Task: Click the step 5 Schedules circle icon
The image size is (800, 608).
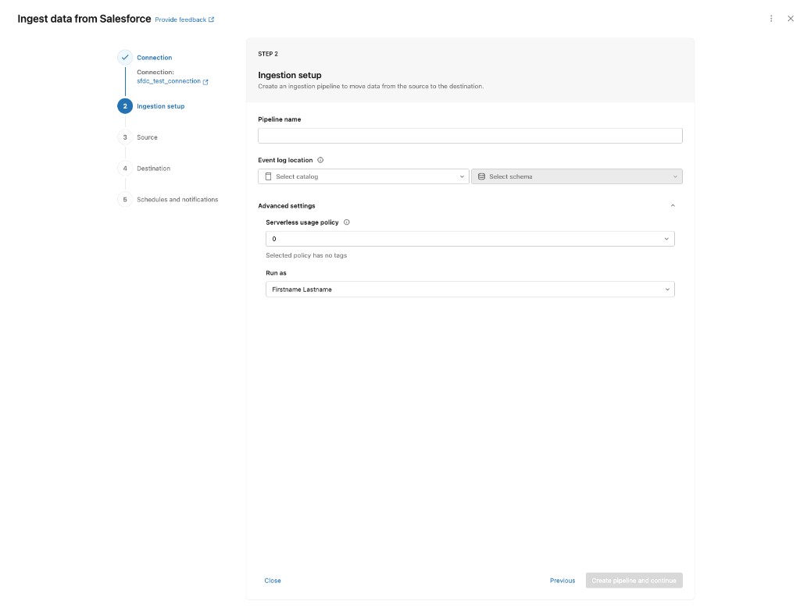Action: [125, 200]
